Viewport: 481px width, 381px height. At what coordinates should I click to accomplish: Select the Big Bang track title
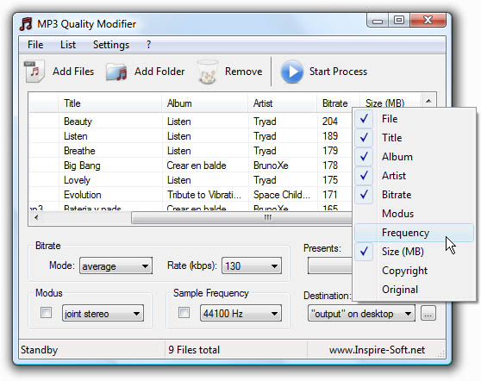pyautogui.click(x=82, y=166)
